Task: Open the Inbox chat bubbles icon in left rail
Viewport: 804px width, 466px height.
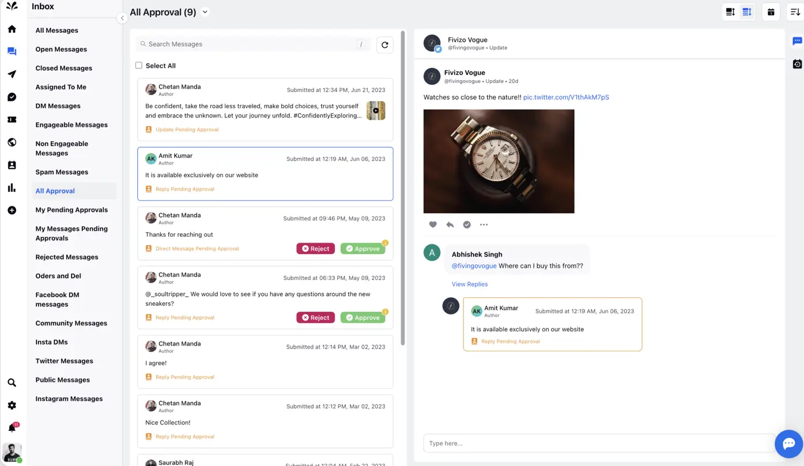Action: click(12, 51)
